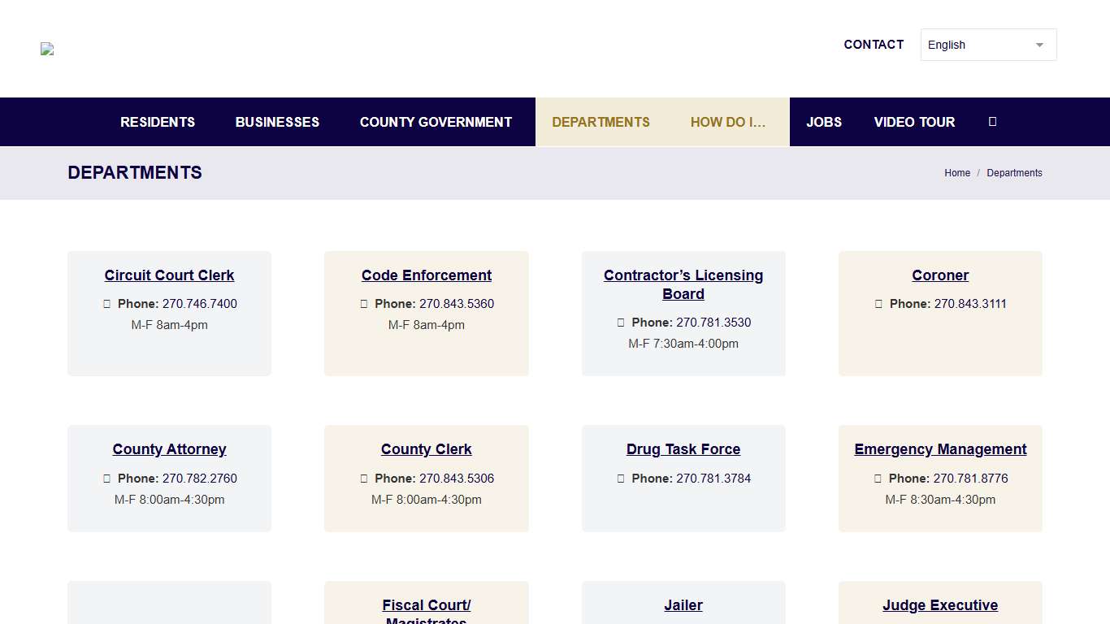Screen dimensions: 1110x624
Task: Click the Home breadcrumb link
Action: tap(957, 172)
